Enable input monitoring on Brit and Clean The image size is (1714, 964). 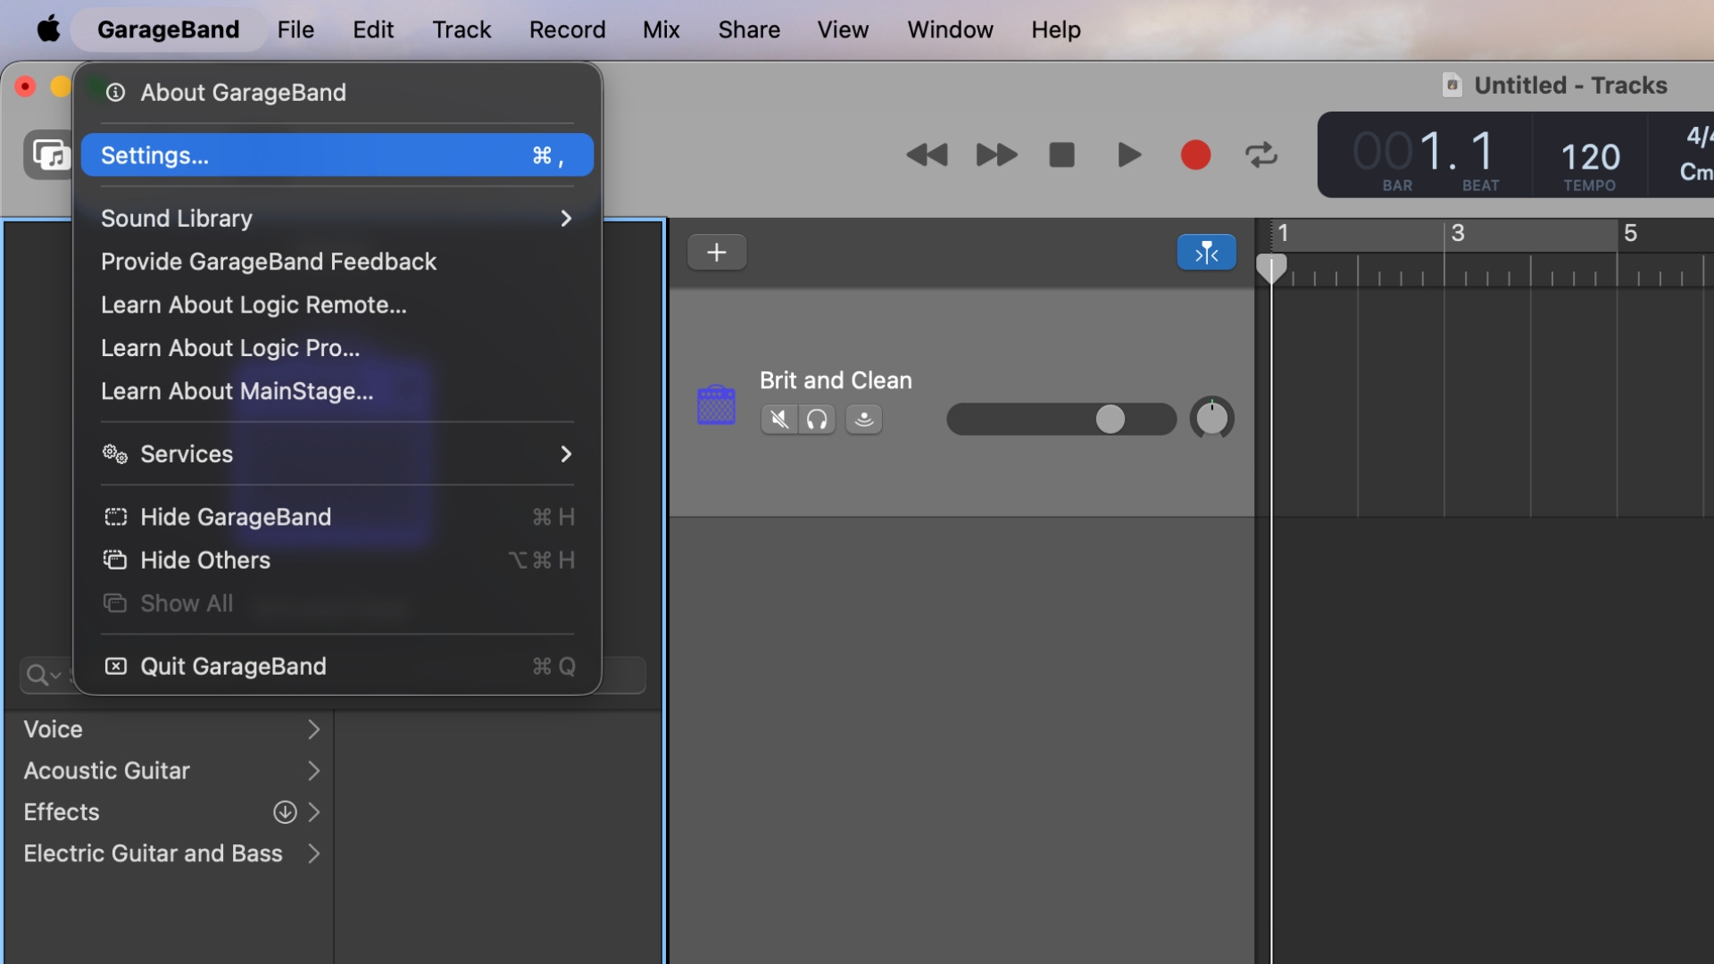[x=864, y=420]
